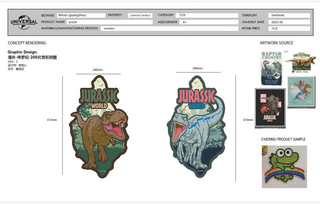This screenshot has width=320, height=204.
Task: Click the ARTWORK SOURCE heading
Action: [x=276, y=43]
